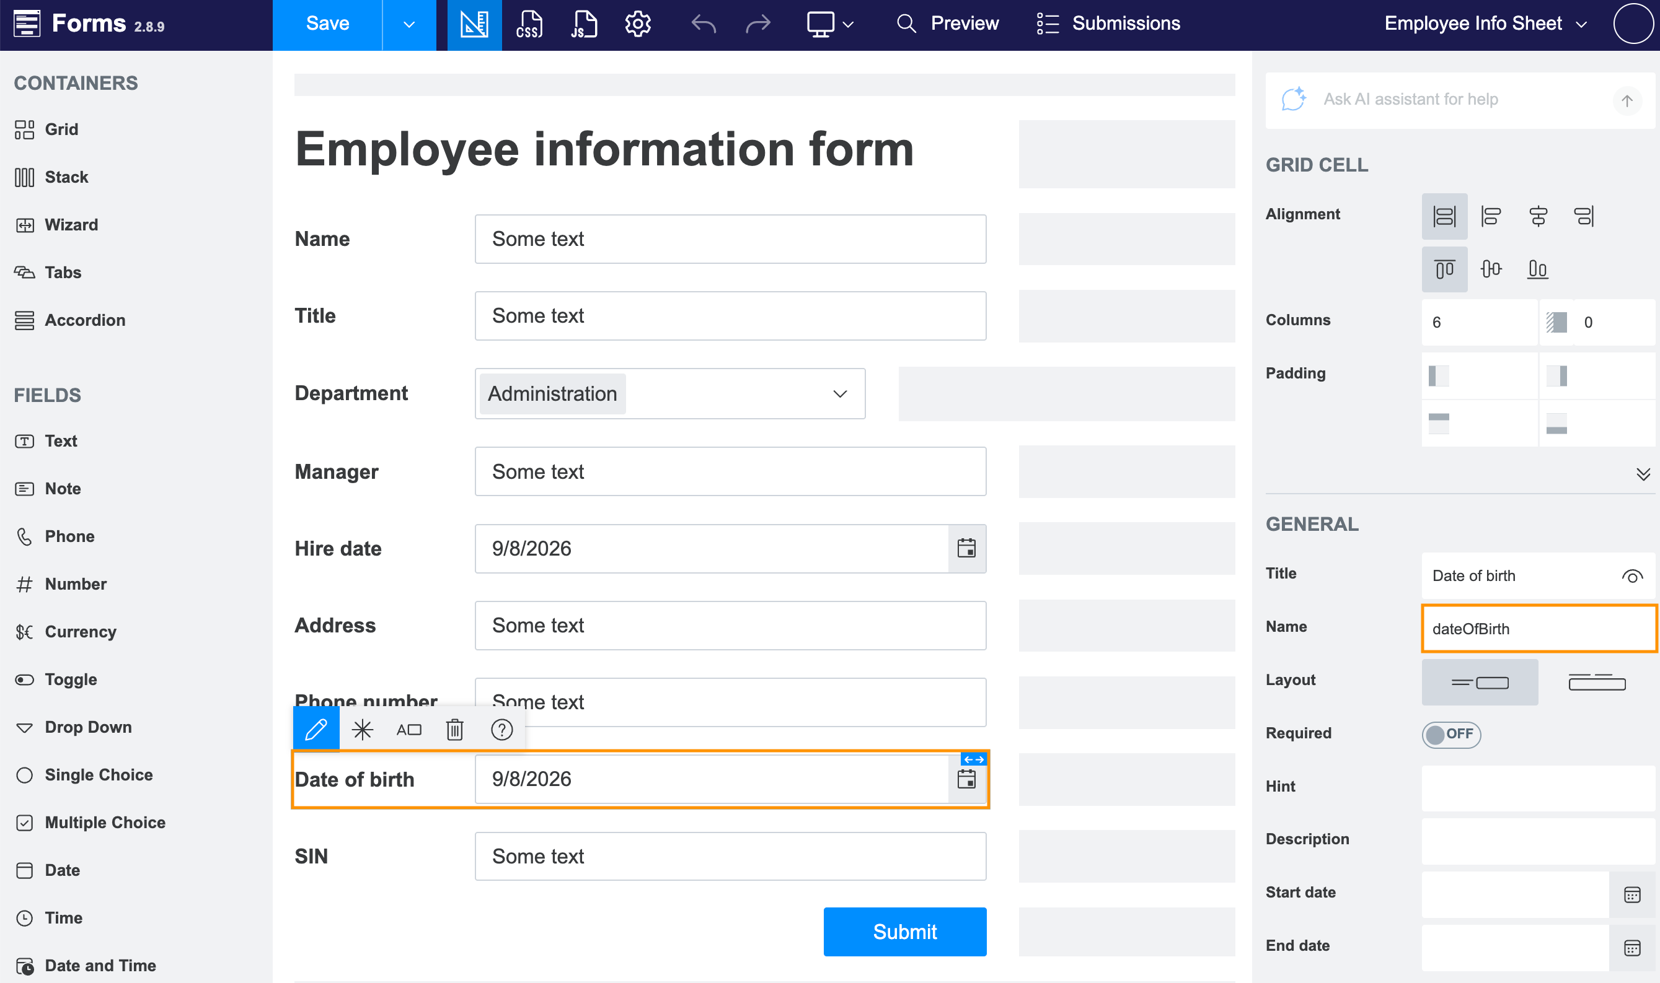Viewport: 1660px width, 983px height.
Task: Add an Accordion container
Action: (69, 320)
